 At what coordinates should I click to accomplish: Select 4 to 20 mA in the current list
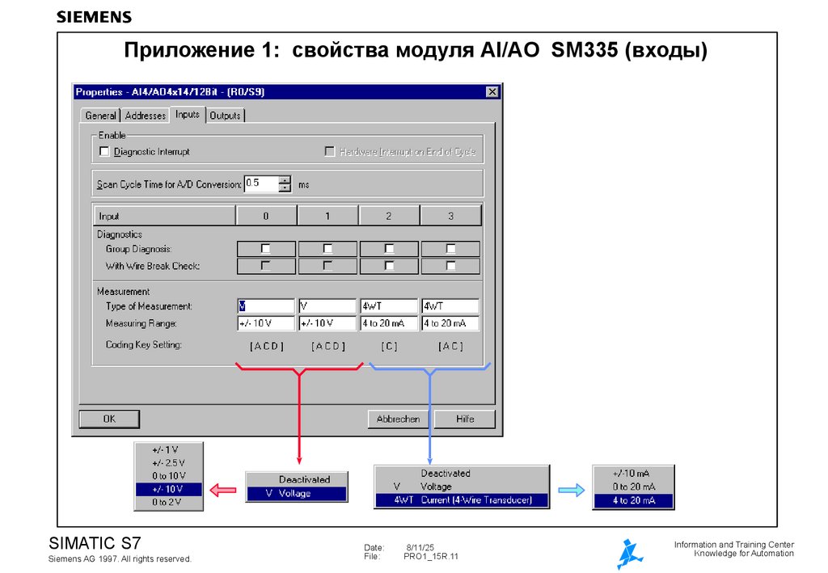coord(632,499)
